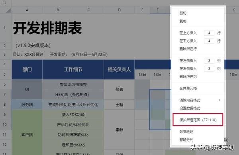Screen dimensions: 239x155
Task: Select column F header
Action: click(x=157, y=10)
